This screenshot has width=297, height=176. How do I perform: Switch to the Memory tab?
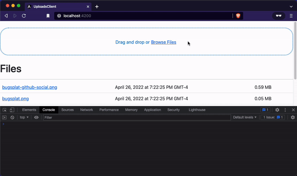[131, 110]
